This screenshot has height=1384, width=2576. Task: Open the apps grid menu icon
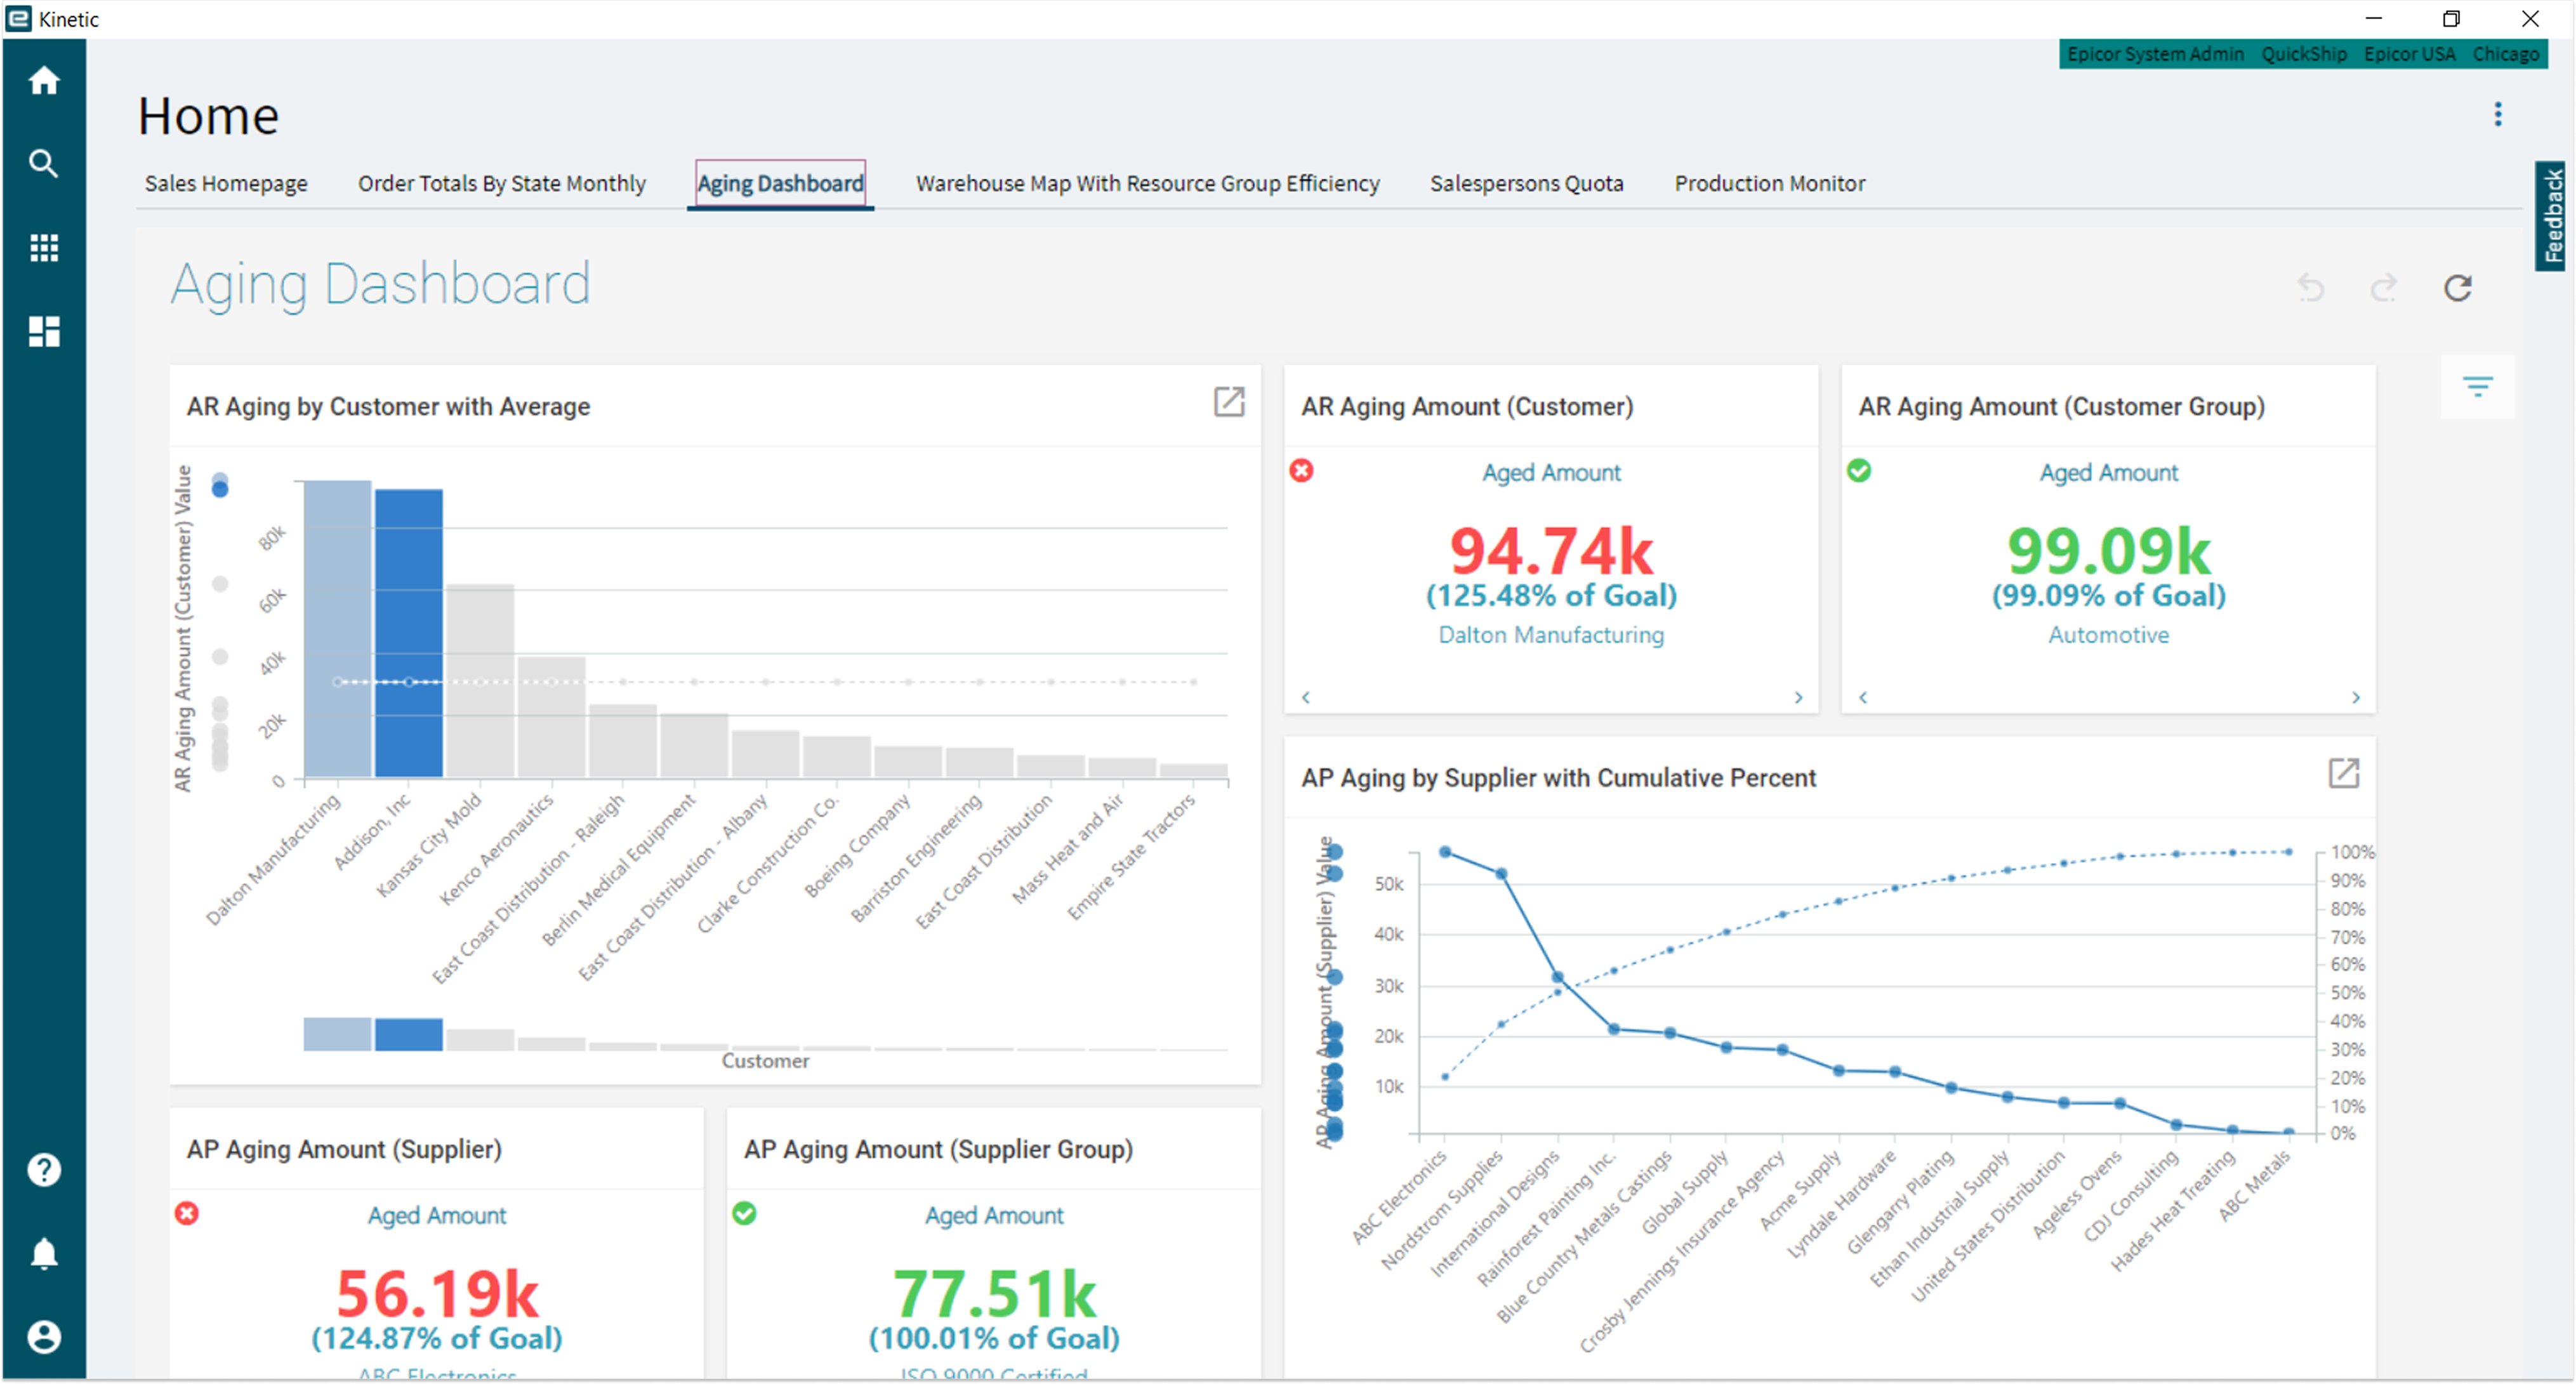point(43,247)
